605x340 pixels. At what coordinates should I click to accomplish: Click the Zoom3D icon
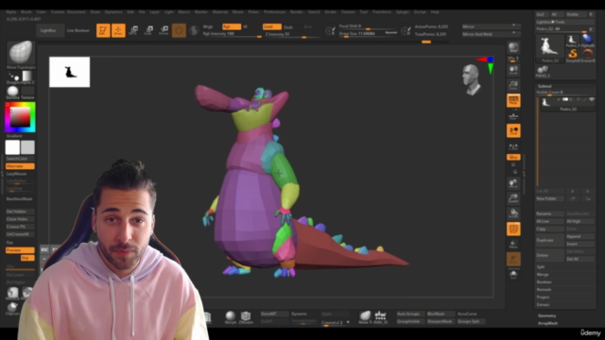513,198
